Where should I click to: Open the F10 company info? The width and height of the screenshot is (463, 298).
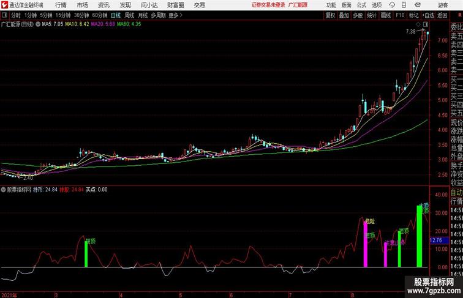(400, 15)
